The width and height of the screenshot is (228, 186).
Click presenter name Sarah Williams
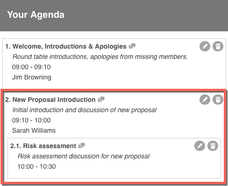coord(34,130)
